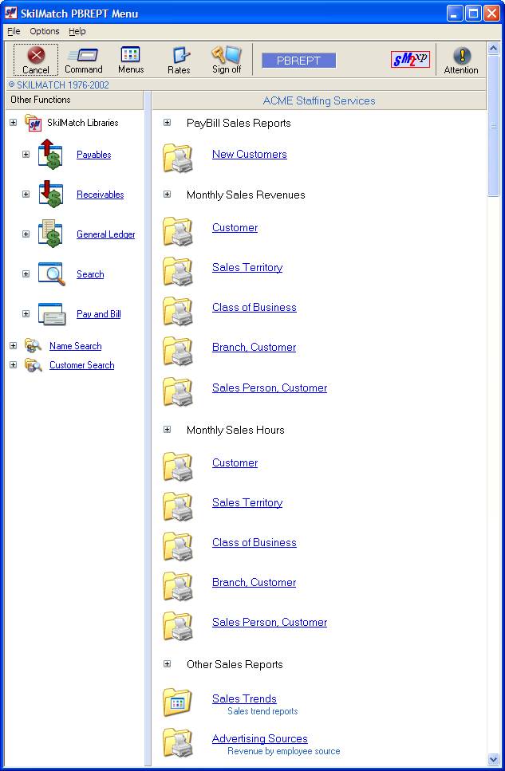Image resolution: width=505 pixels, height=771 pixels.
Task: Click the ACME Staffing Services heading
Action: coord(319,100)
